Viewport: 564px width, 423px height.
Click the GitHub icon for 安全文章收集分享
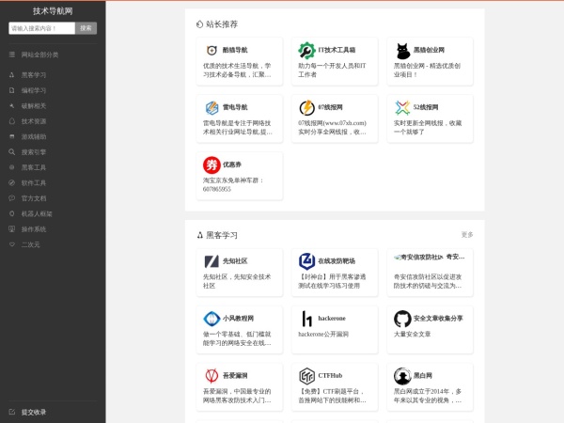click(402, 319)
